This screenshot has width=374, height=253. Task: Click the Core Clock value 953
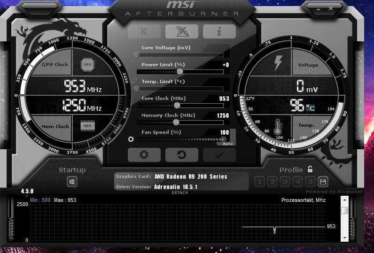pyautogui.click(x=224, y=99)
